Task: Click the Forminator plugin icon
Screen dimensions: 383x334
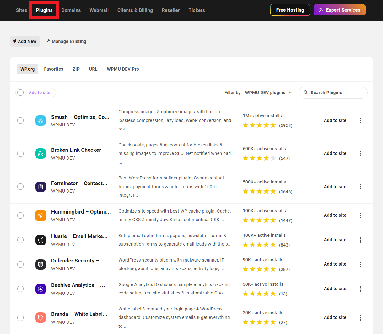Action: pyautogui.click(x=41, y=187)
